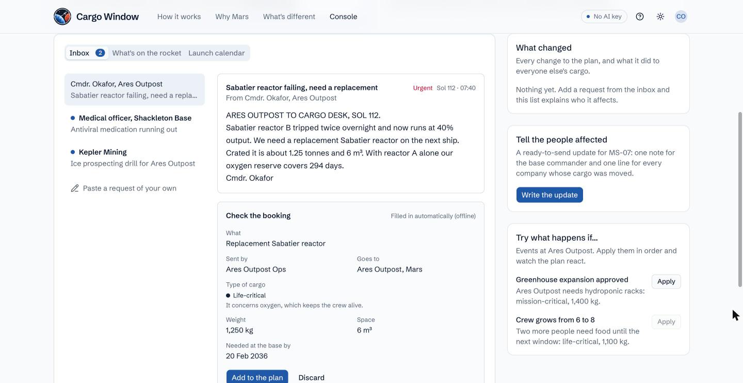Open the Kepler Mining request
This screenshot has height=383, width=743.
[135, 157]
